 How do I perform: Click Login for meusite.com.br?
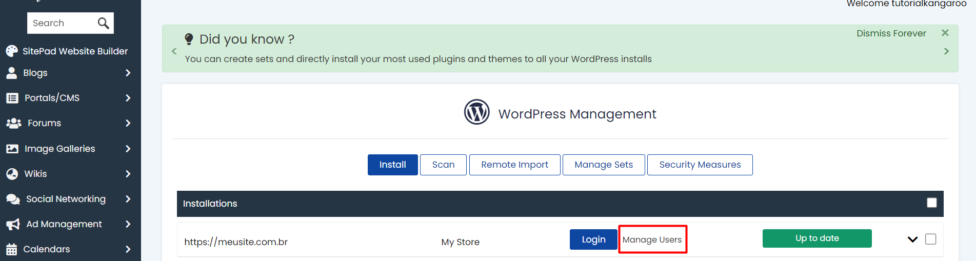[x=593, y=239]
